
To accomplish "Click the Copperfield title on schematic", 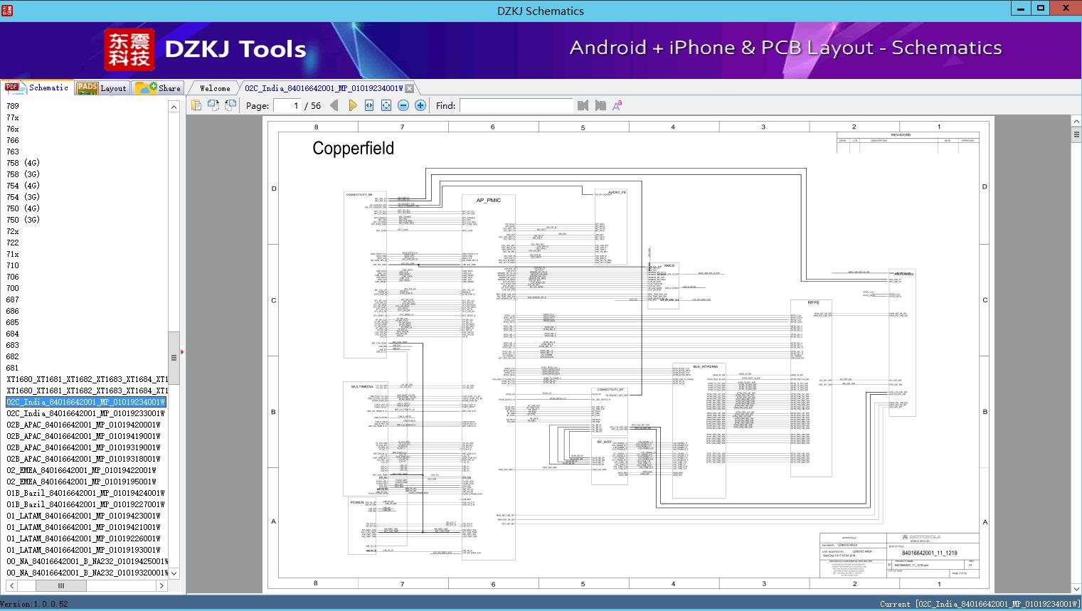I will click(353, 148).
